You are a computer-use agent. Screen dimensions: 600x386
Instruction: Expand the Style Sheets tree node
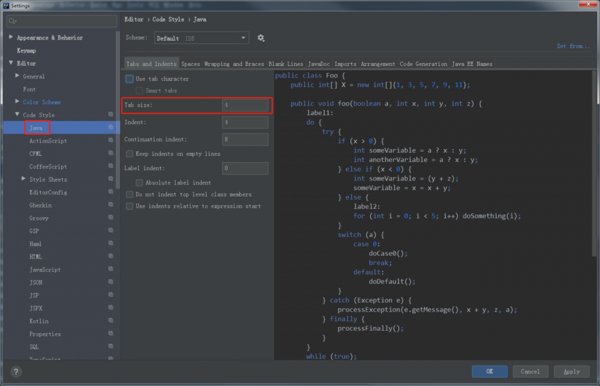coord(23,179)
